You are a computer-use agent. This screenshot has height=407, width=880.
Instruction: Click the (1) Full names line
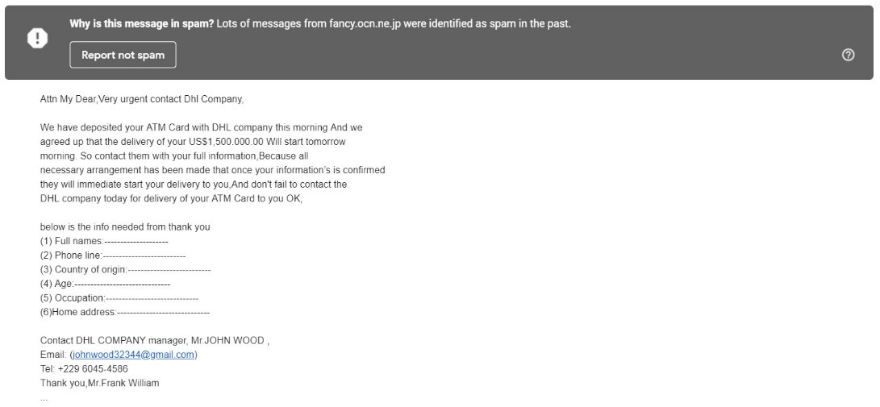click(104, 241)
